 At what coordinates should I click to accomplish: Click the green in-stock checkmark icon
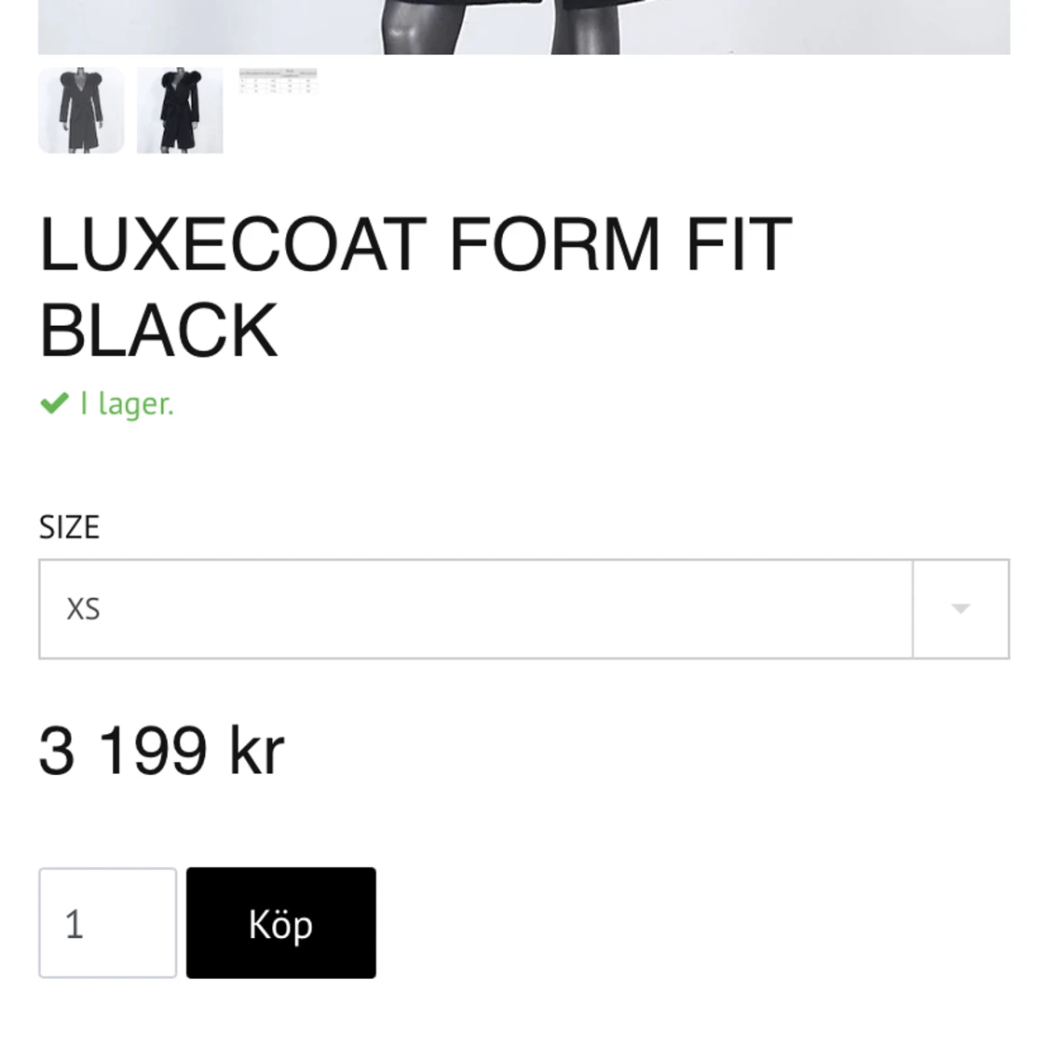coord(54,403)
